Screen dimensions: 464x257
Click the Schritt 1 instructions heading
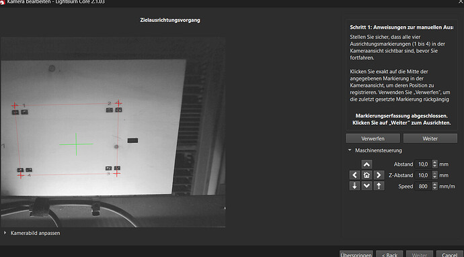401,28
